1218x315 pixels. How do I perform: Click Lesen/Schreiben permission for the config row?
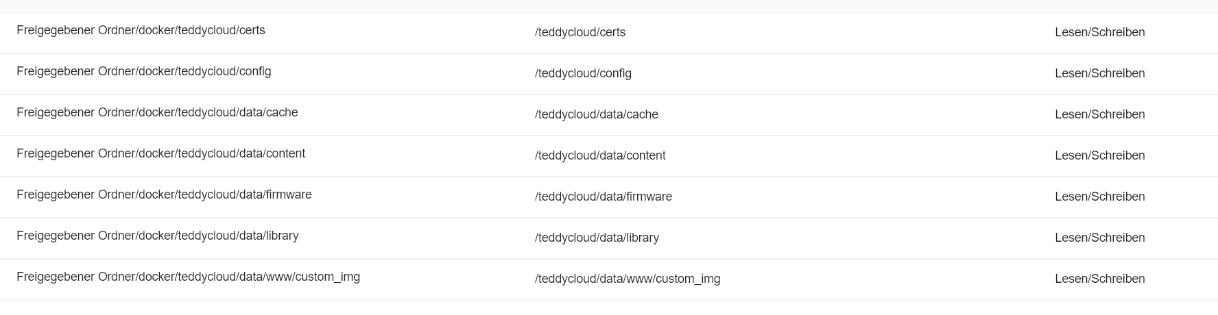point(1099,73)
